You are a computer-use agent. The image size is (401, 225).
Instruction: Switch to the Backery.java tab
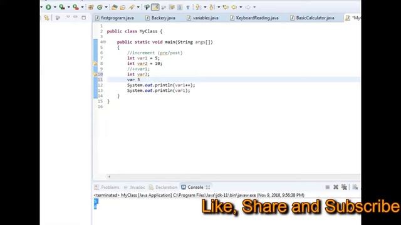click(x=160, y=18)
